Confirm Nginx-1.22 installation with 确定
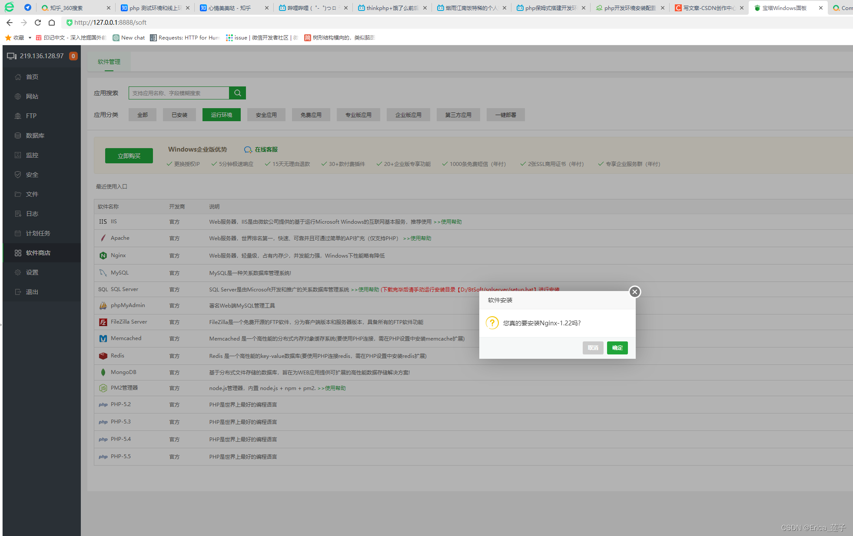853x536 pixels. [617, 347]
